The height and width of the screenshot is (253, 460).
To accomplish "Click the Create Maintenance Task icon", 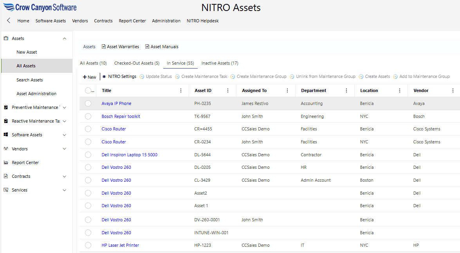I will pyautogui.click(x=177, y=77).
